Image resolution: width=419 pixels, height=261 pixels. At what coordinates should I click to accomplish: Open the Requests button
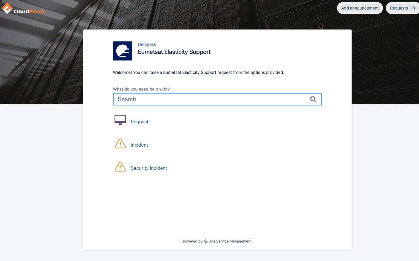click(403, 8)
